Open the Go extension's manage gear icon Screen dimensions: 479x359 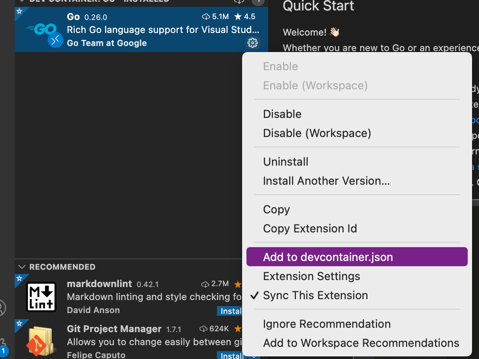(252, 42)
